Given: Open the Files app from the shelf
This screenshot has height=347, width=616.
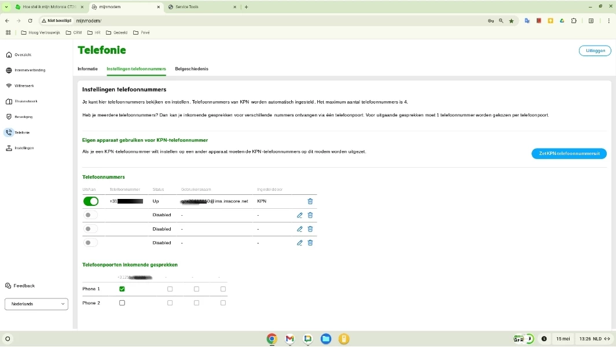Looking at the screenshot, I should click(326, 339).
